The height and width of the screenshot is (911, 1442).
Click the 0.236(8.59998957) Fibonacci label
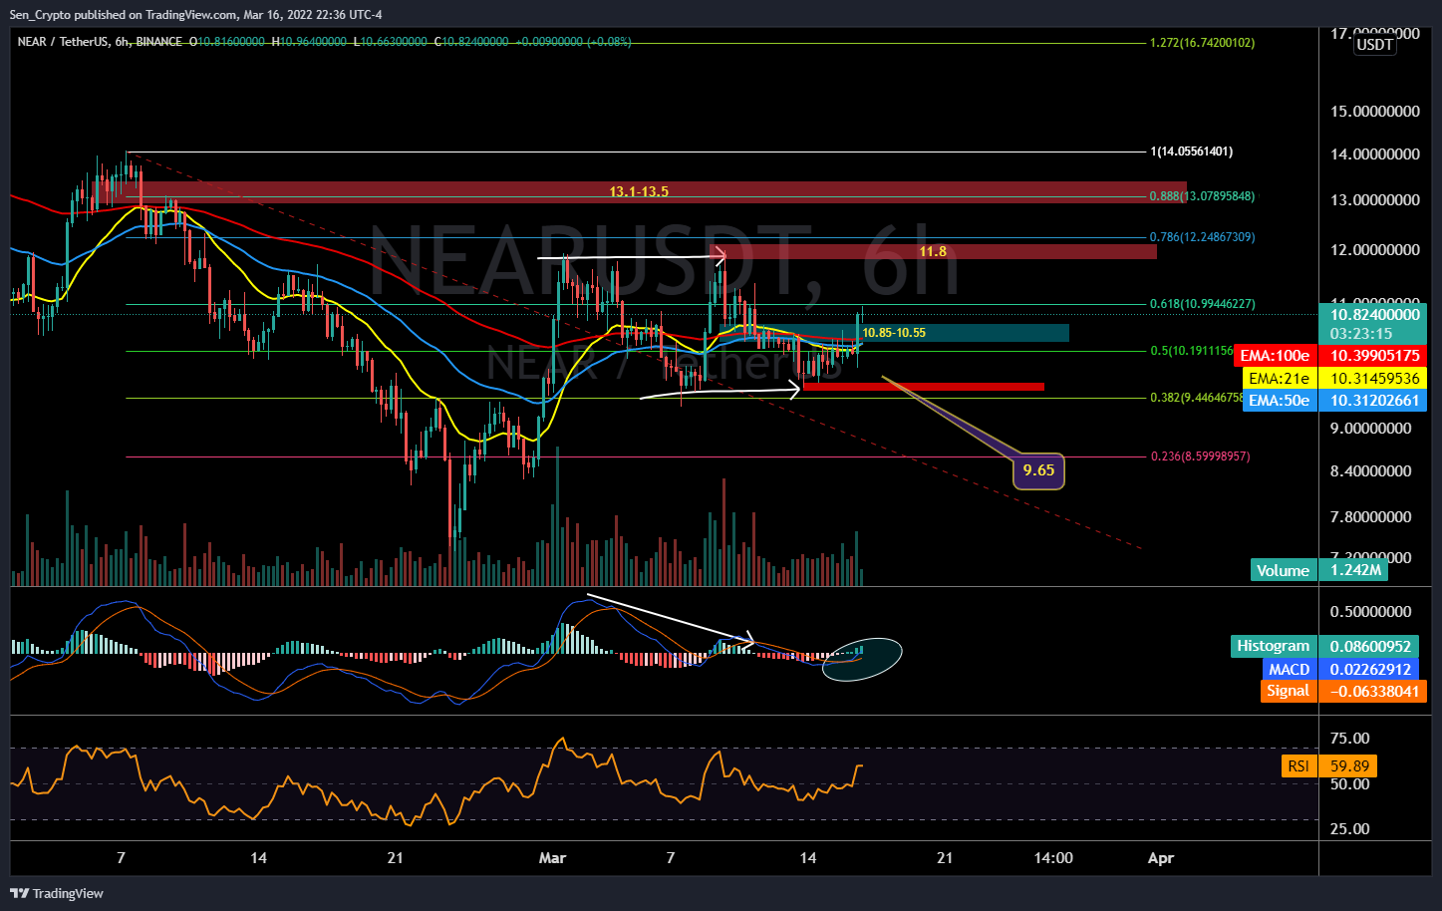(x=1200, y=456)
